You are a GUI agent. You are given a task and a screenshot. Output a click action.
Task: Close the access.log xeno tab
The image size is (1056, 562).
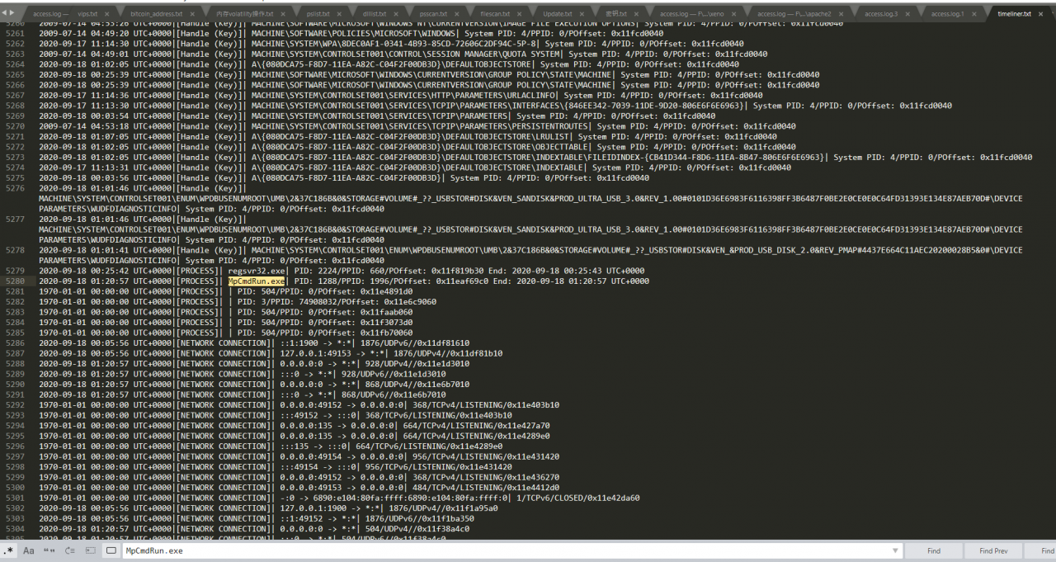coord(734,14)
